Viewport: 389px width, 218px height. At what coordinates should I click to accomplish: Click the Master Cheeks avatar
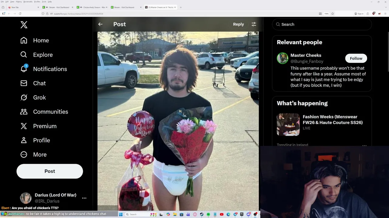(282, 58)
